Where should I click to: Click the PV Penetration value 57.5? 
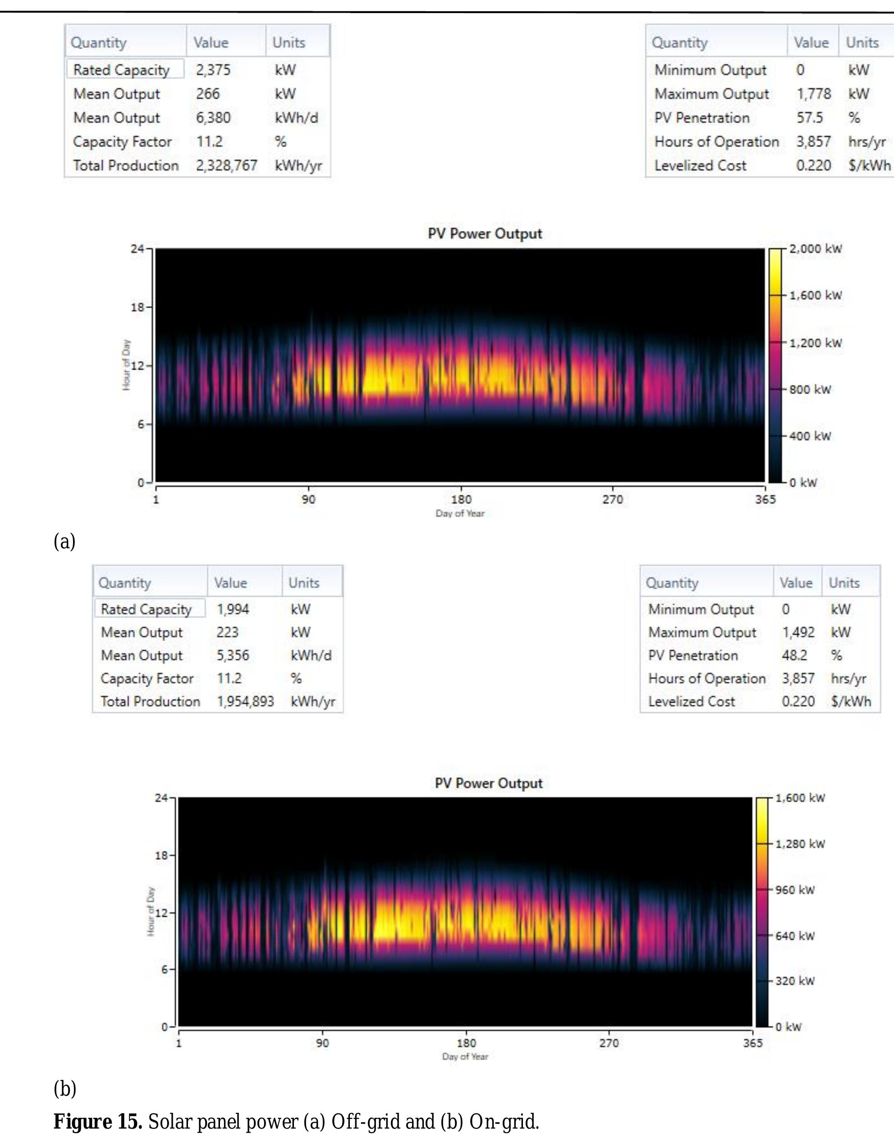click(809, 117)
